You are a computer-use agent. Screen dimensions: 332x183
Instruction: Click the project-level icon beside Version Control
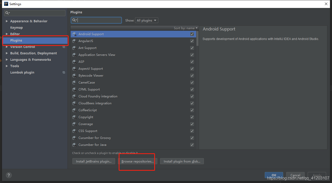point(64,47)
